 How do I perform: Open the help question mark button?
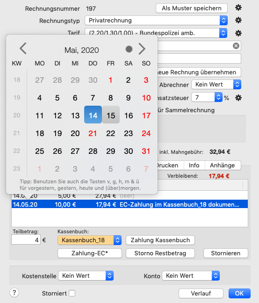tap(14, 293)
